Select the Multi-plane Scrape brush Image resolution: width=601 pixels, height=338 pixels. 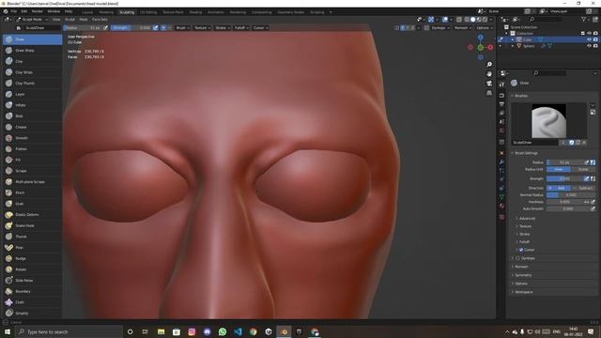(32, 181)
